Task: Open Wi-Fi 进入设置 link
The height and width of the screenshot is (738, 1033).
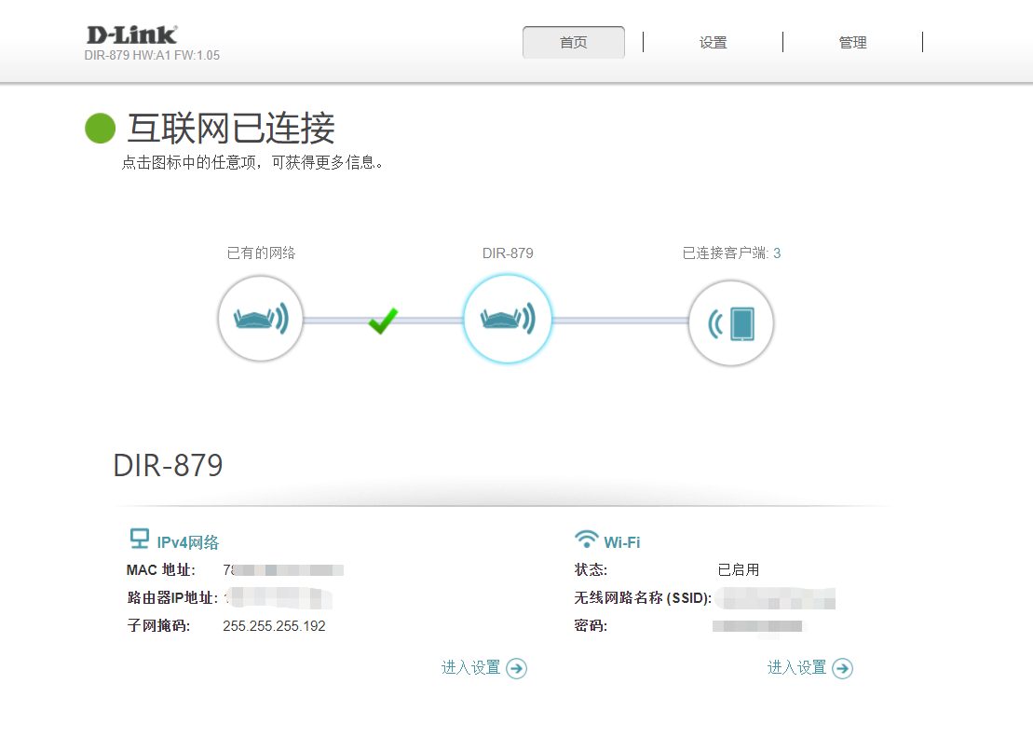Action: [x=796, y=667]
